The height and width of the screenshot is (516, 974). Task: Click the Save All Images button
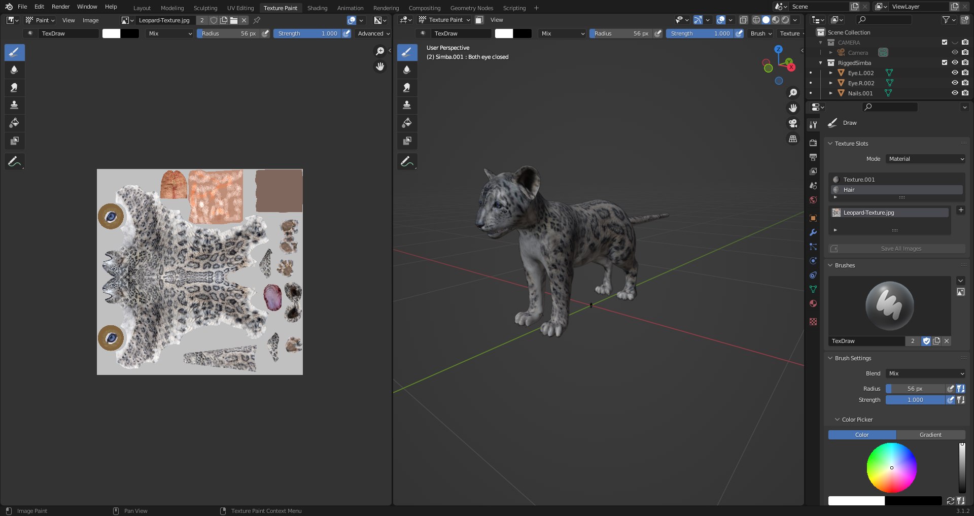tap(897, 249)
